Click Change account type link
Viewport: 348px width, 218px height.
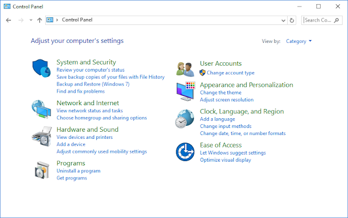[x=231, y=73]
